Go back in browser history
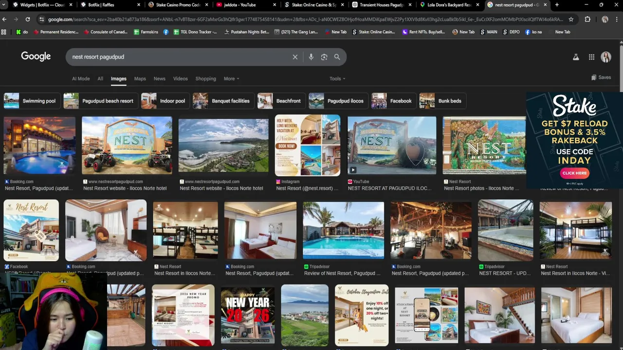Screen dimensions: 623x350 [4, 19]
